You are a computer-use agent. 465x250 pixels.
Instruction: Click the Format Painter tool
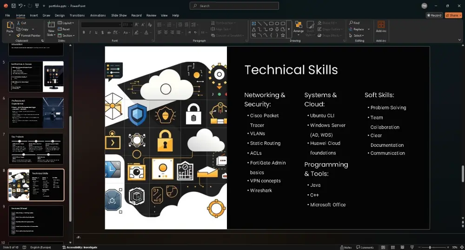(x=28, y=35)
